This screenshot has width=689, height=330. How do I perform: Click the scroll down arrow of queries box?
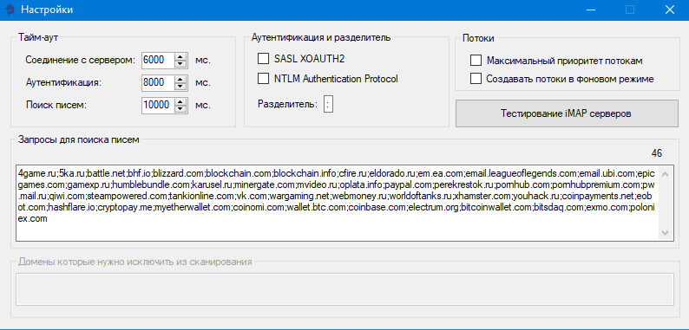pyautogui.click(x=665, y=232)
